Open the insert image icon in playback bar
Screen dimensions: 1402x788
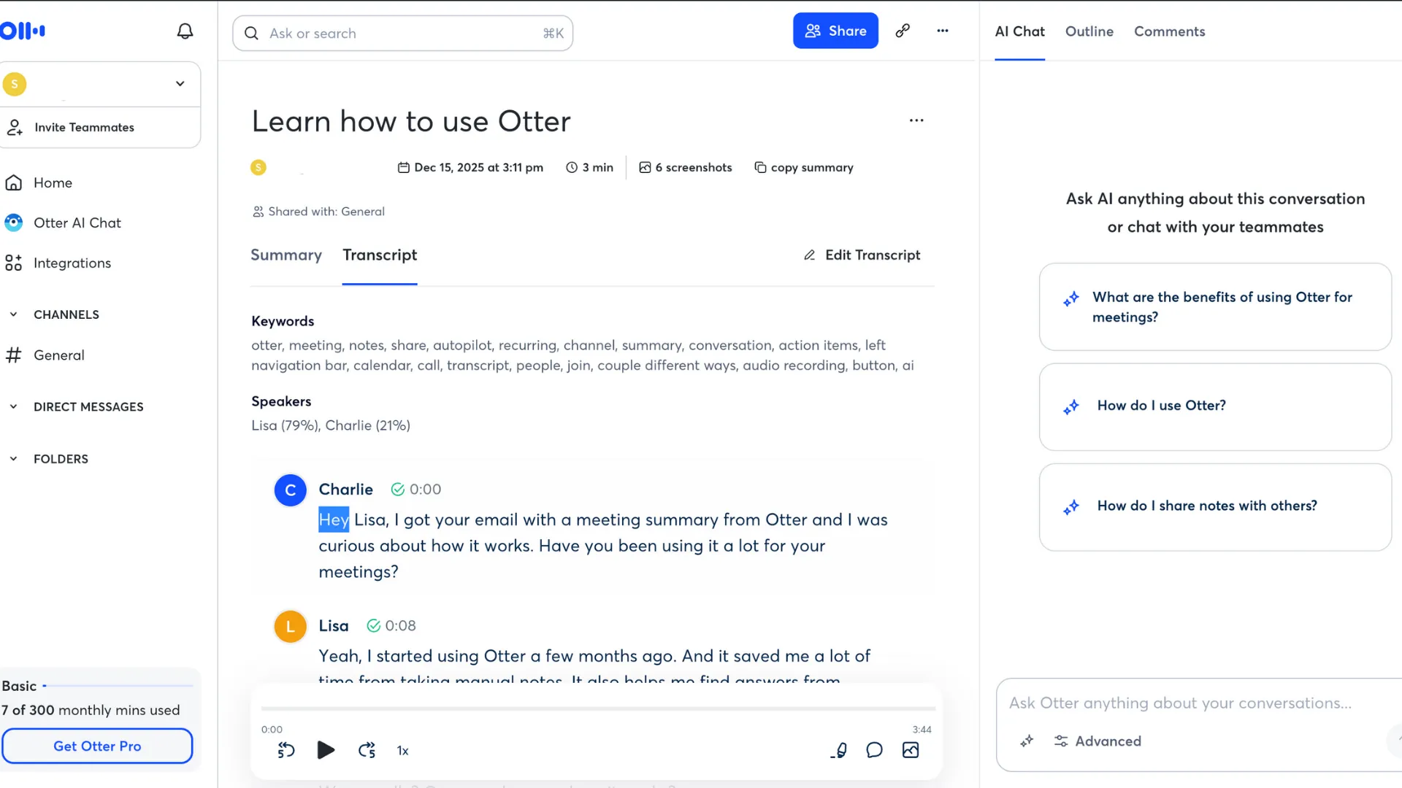[910, 750]
